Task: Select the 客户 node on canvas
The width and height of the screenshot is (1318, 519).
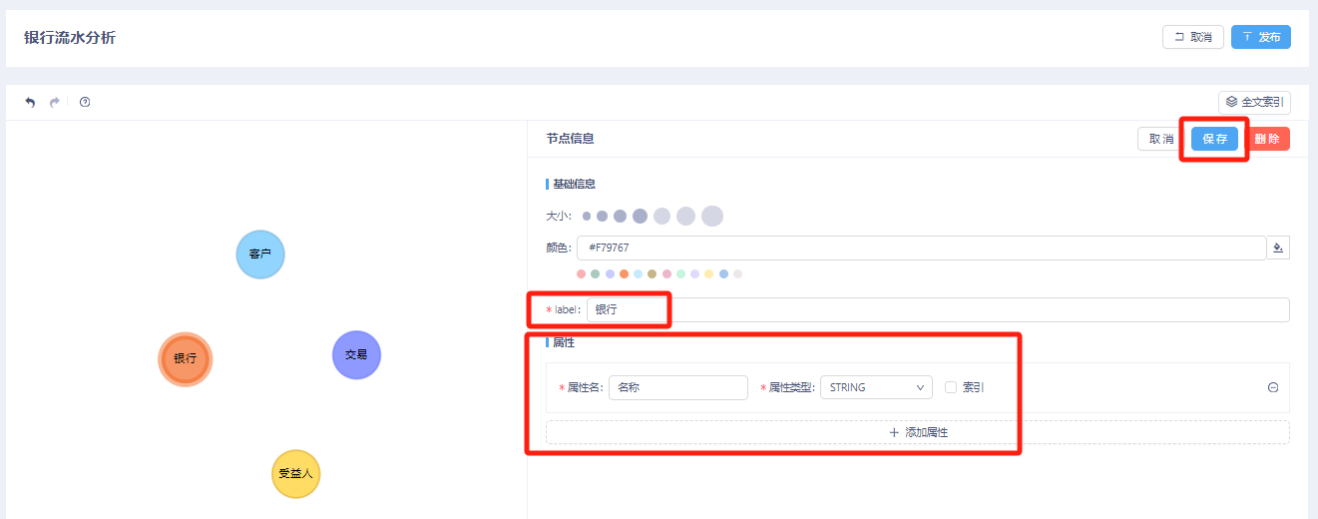Action: [x=260, y=255]
